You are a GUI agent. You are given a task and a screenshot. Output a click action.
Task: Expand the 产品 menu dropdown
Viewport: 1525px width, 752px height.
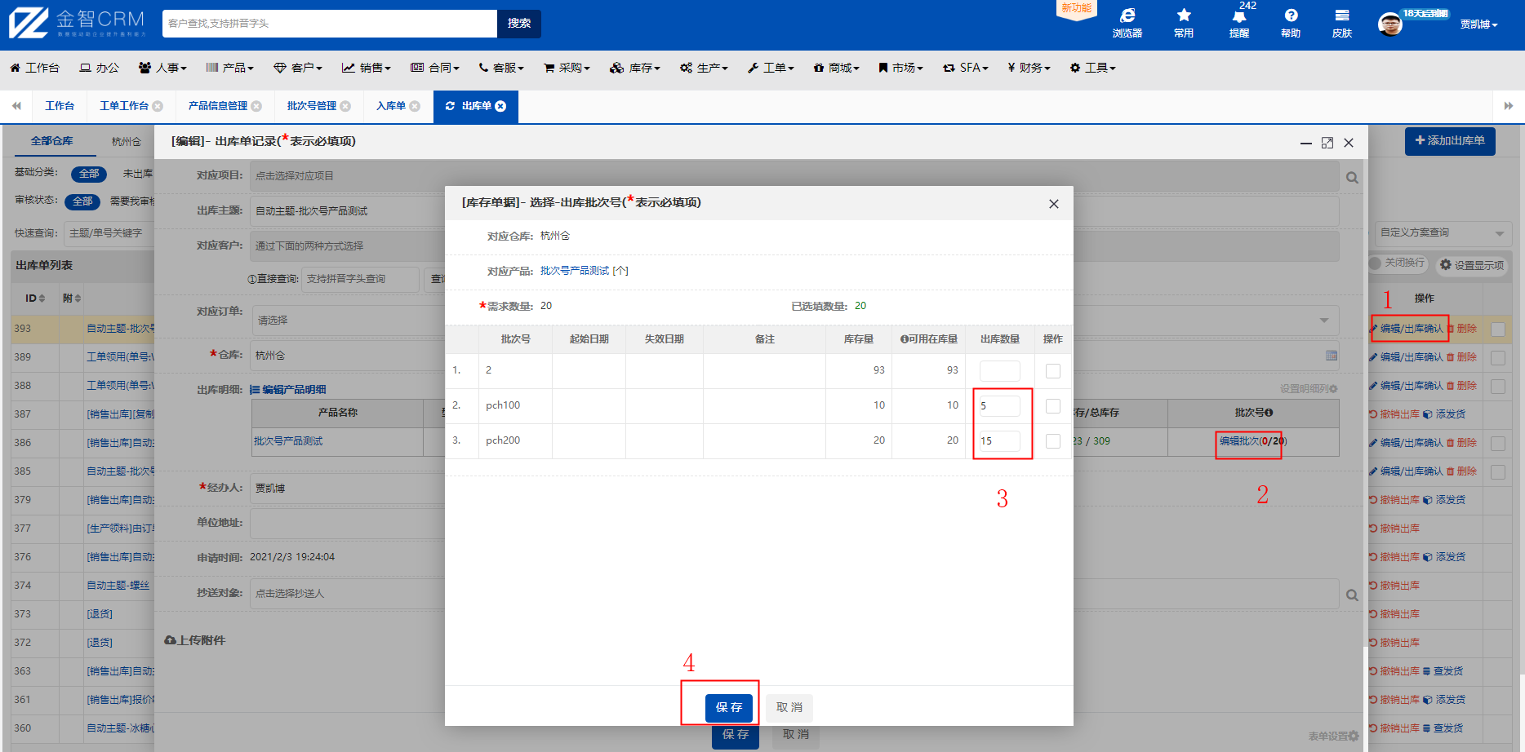point(229,68)
